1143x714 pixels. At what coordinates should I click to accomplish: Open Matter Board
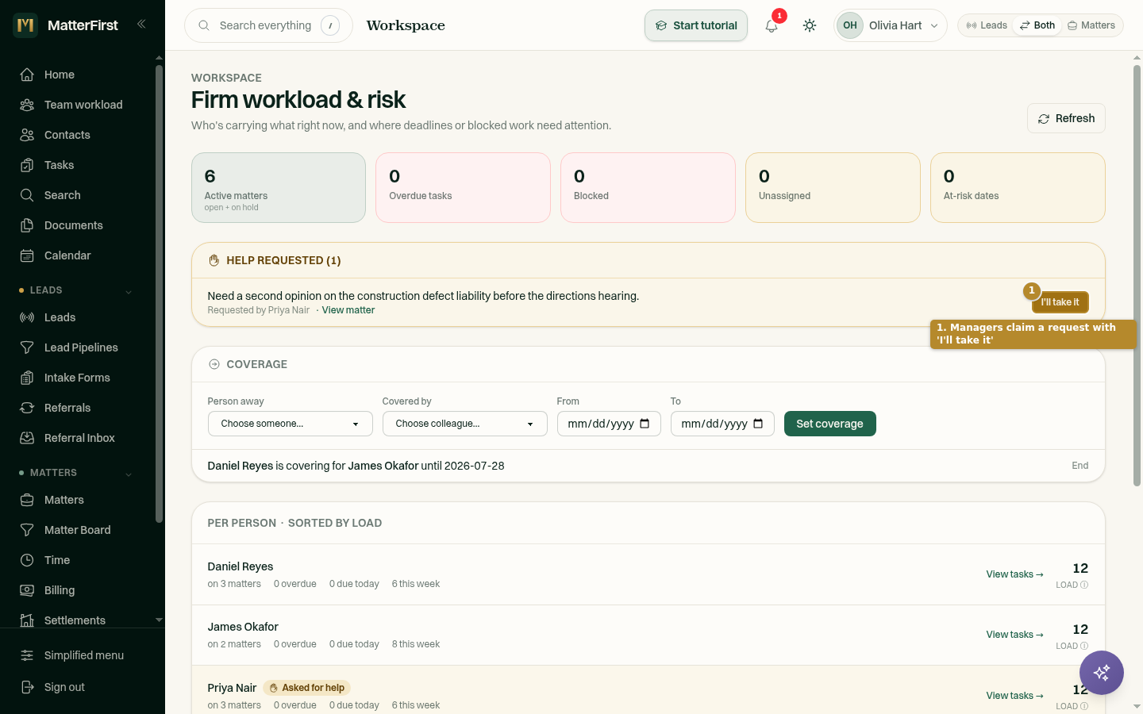coord(79,530)
